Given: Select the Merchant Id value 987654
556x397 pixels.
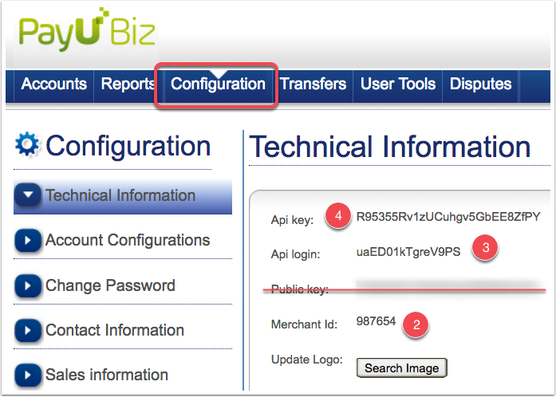Looking at the screenshot, I should pos(376,321).
